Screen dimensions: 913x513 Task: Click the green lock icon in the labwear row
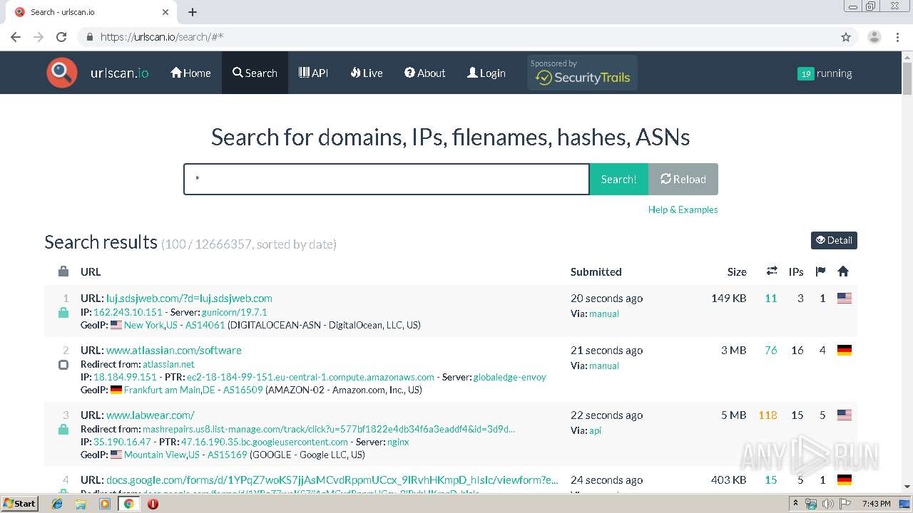click(x=63, y=429)
